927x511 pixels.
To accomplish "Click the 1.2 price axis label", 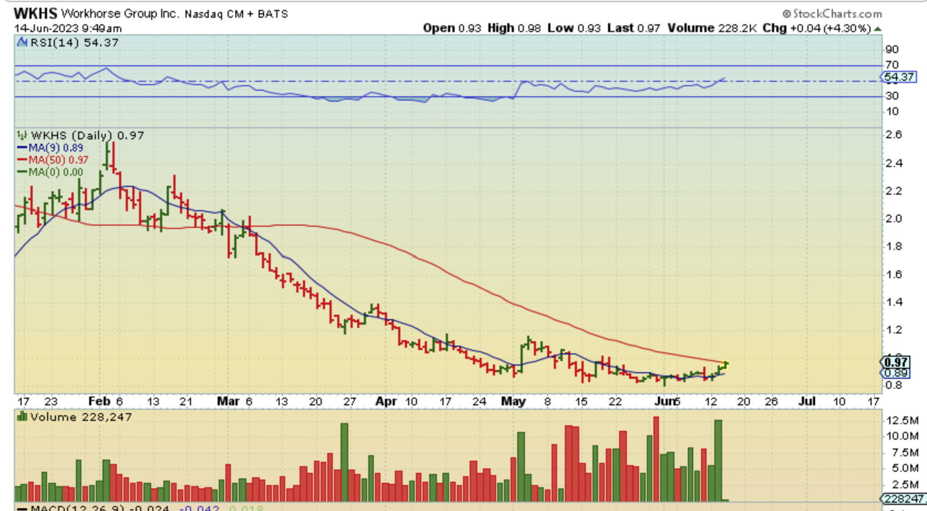I will pos(894,330).
